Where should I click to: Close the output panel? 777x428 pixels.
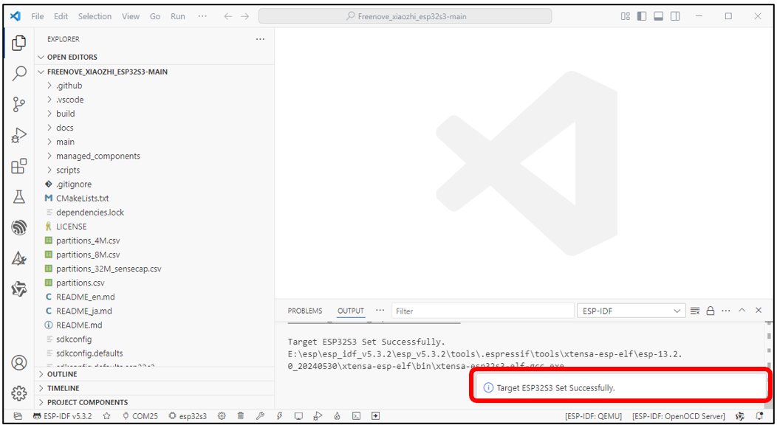[759, 310]
